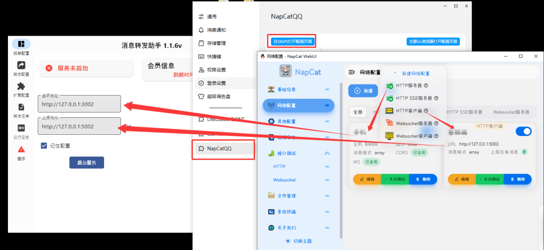The height and width of the screenshot is (250, 544).
Task: Open 提示 warning triangle icon
Action: point(21,150)
